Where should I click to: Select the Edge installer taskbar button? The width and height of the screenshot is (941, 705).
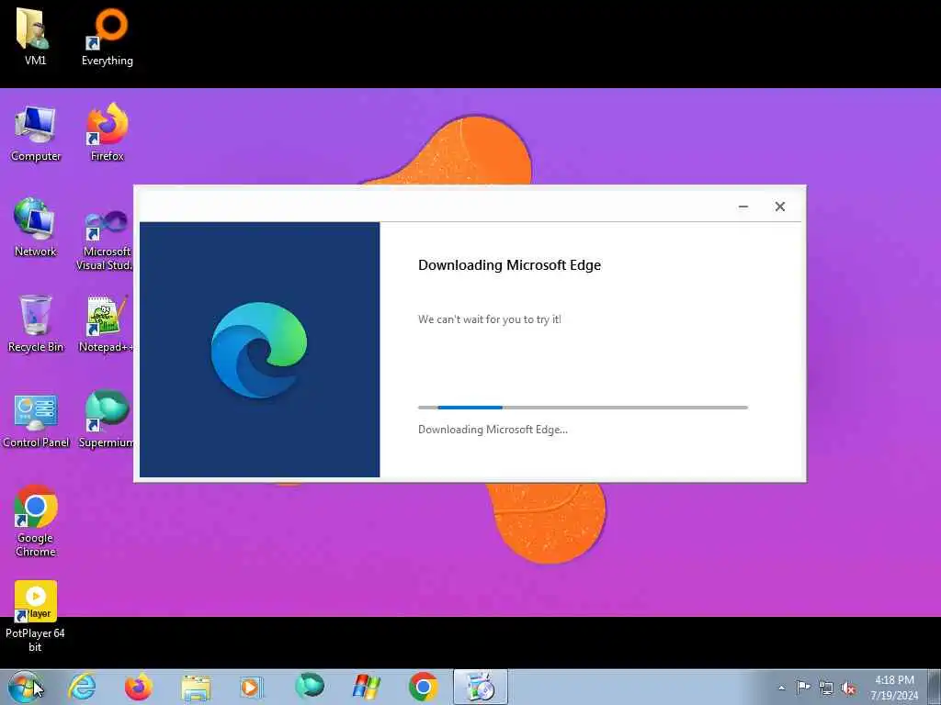[480, 687]
